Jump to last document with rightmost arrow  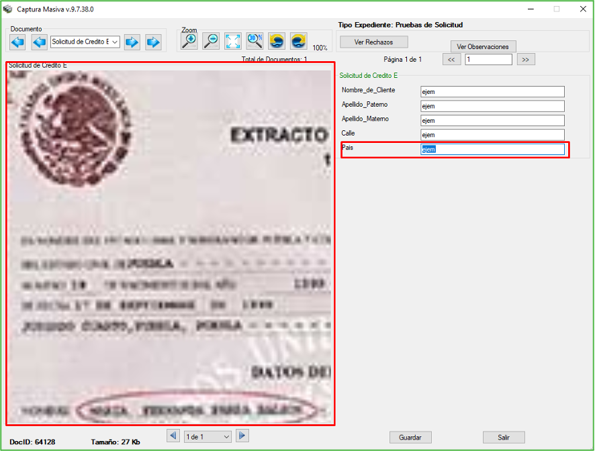click(154, 42)
